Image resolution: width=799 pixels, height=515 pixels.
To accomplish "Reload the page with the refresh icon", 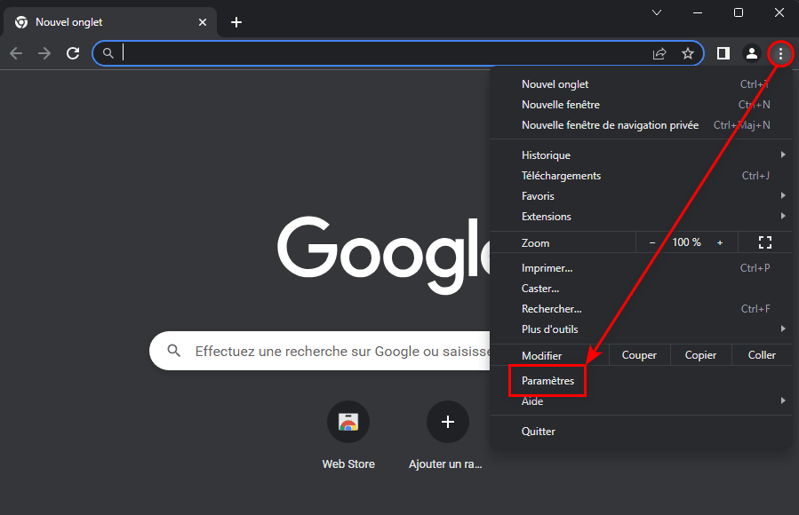I will click(73, 53).
